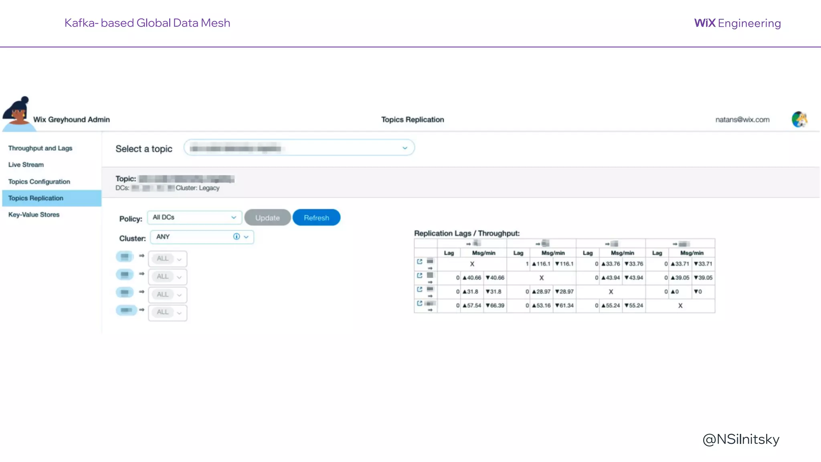The image size is (821, 462).
Task: Click natans@wix.com account email
Action: pos(742,120)
